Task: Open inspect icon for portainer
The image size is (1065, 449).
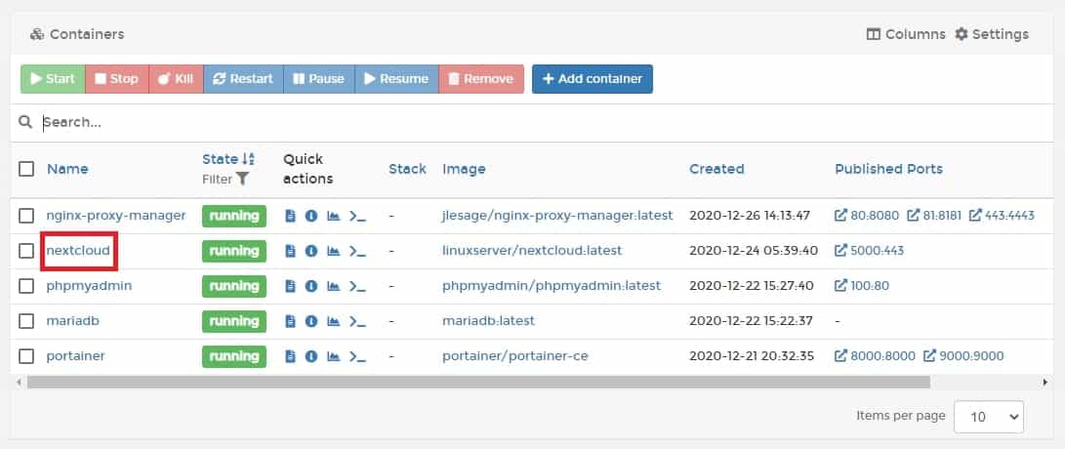Action: (x=311, y=356)
